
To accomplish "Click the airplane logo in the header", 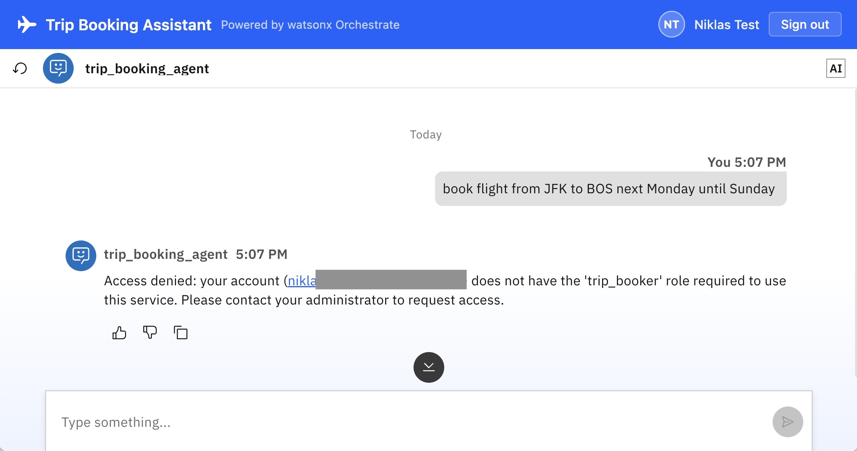I will point(27,25).
